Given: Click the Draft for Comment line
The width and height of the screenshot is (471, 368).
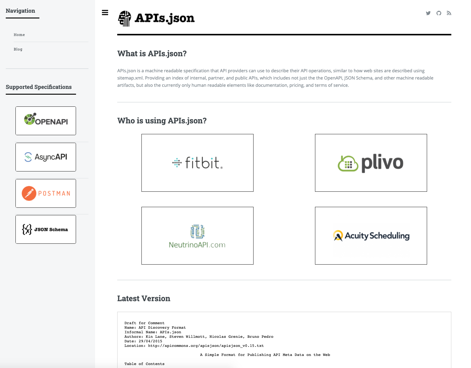Looking at the screenshot, I should 144,323.
